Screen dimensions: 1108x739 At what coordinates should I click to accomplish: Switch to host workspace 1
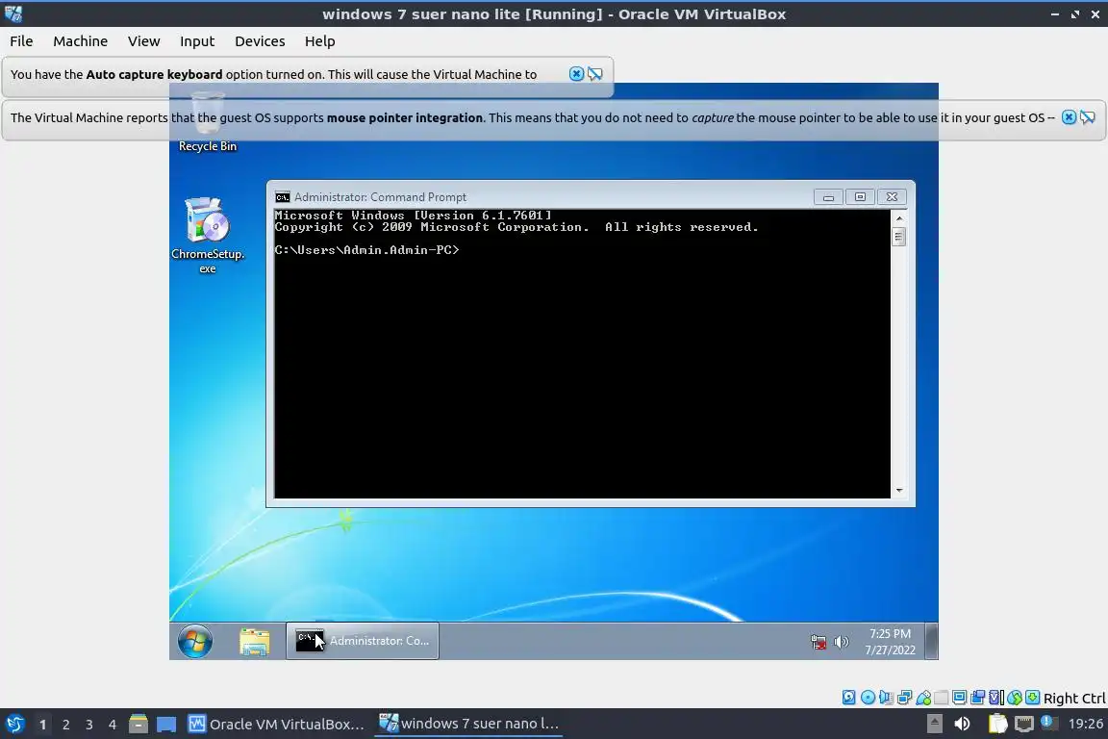coord(42,725)
